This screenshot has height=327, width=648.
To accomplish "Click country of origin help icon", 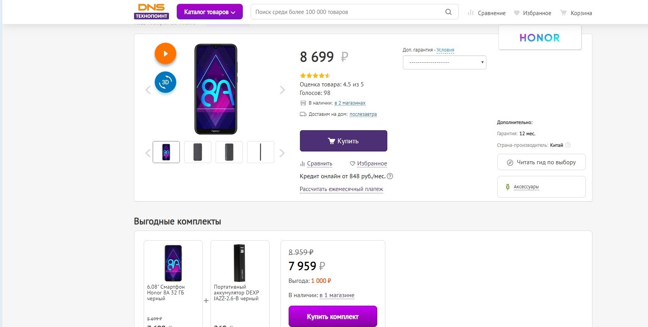I will (x=568, y=145).
